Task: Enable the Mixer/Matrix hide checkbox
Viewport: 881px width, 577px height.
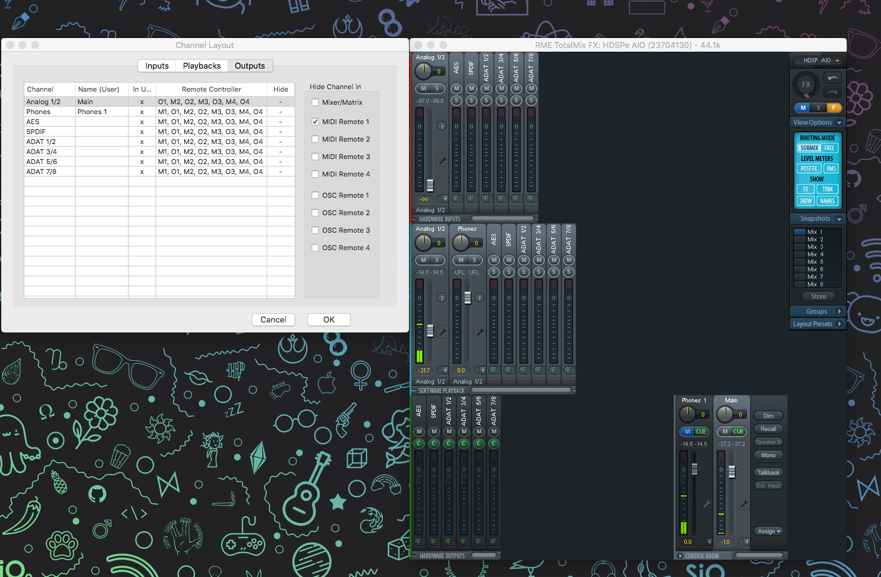Action: (315, 102)
